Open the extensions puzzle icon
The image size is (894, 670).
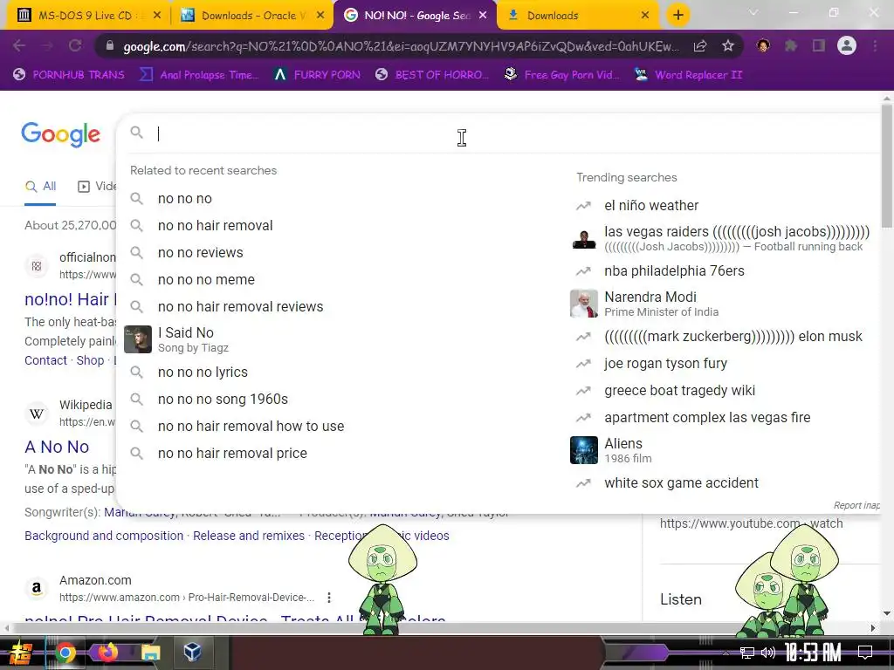tap(791, 45)
